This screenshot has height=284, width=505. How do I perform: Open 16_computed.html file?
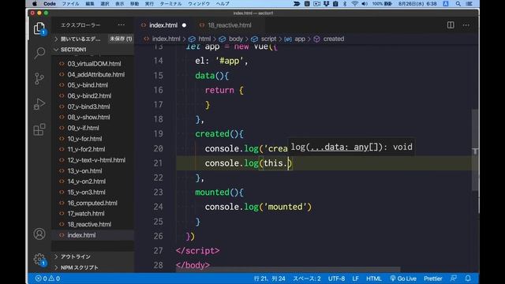pos(93,203)
